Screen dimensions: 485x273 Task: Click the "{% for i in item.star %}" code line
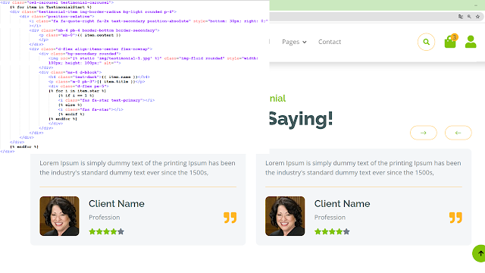click(77, 91)
